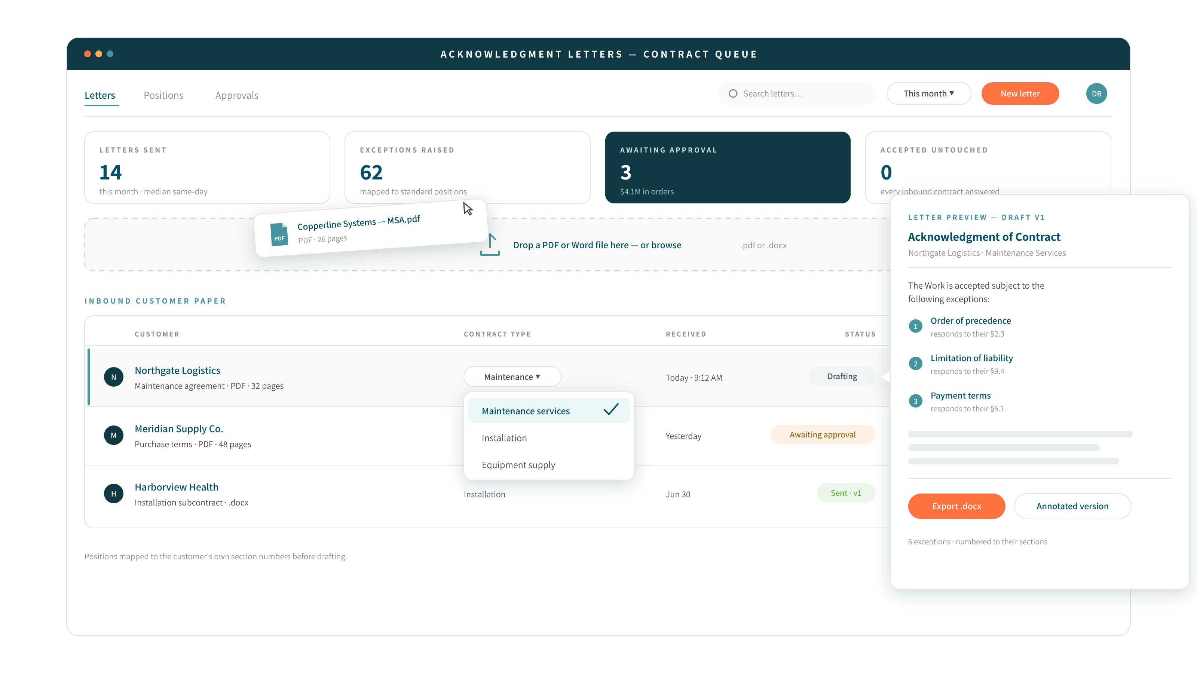1197x673 pixels.
Task: Click the Acknowledgment of Contract heading
Action: pos(984,237)
